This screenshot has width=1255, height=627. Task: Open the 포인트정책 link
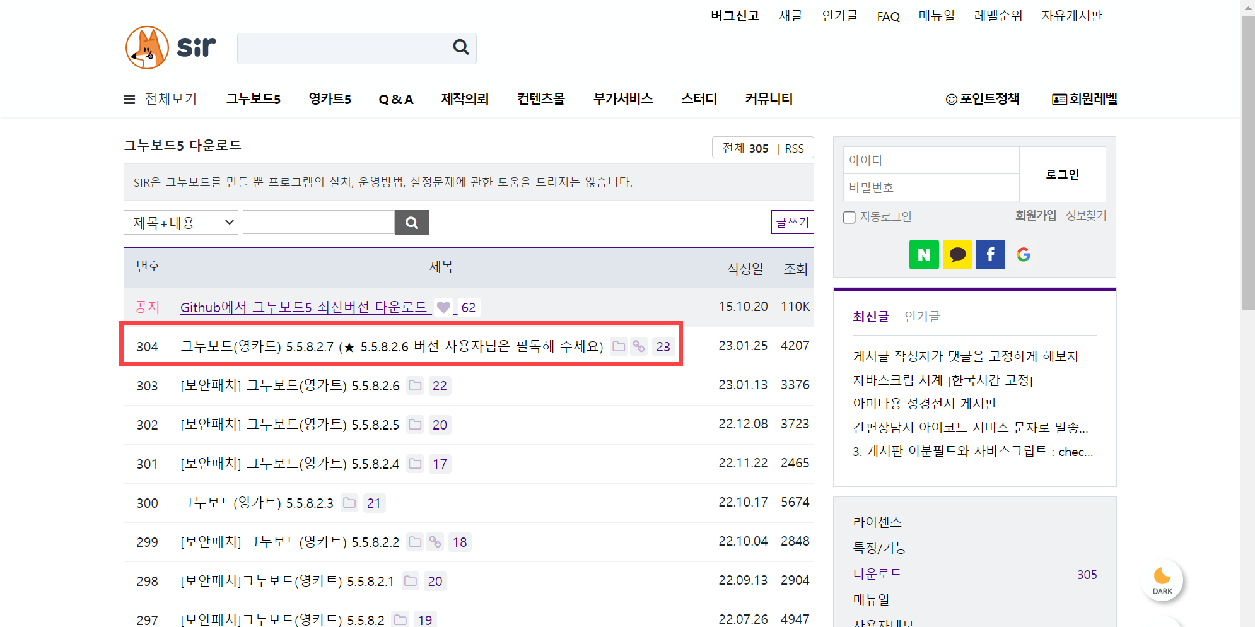click(989, 99)
